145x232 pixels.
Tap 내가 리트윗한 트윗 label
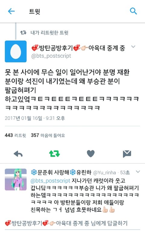pyautogui.click(x=50, y=33)
